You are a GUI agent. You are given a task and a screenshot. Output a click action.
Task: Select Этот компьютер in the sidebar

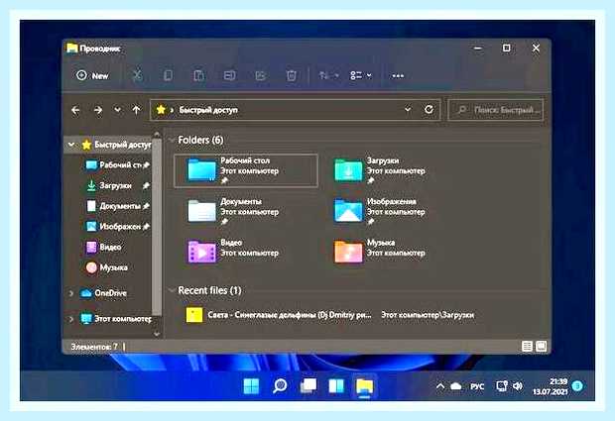[x=115, y=319]
